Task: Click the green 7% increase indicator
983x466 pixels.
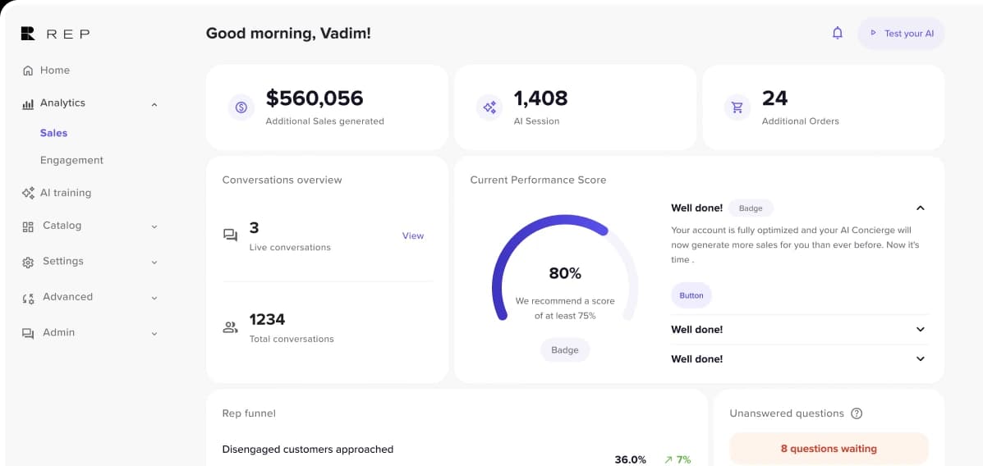Action: (678, 459)
